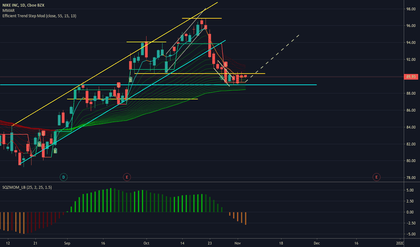420x247 pixels.
Task: Click the 92.00 price axis label
Action: point(411,59)
